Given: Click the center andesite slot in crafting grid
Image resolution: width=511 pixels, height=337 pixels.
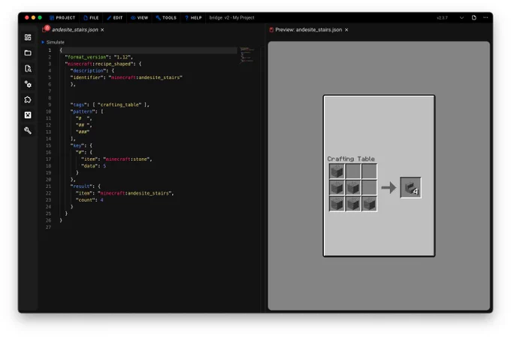Looking at the screenshot, I should click(x=353, y=187).
